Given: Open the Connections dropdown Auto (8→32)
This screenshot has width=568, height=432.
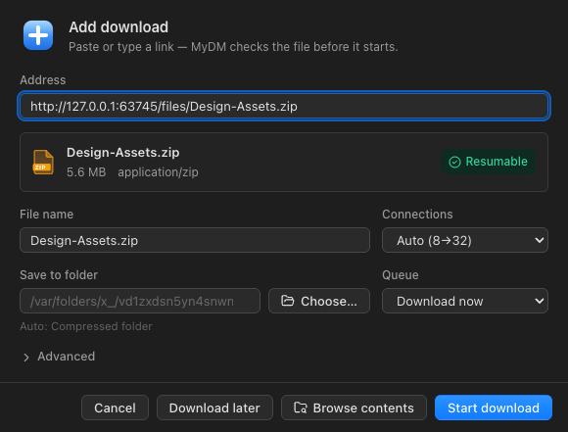Looking at the screenshot, I should pos(465,240).
